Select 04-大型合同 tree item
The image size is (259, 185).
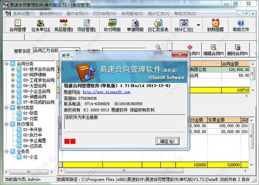[35, 86]
